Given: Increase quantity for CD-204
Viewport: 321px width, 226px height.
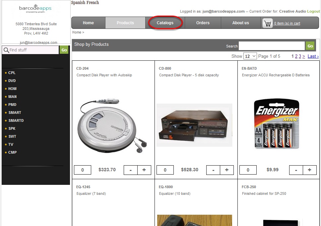Looking at the screenshot, I should pyautogui.click(x=144, y=170).
